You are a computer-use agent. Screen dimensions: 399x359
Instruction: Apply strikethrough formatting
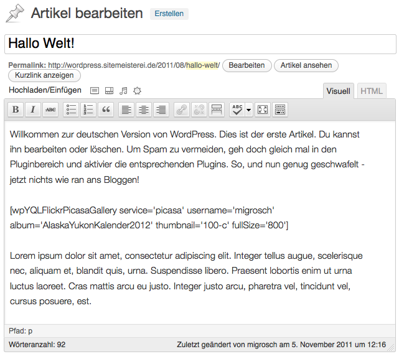[x=50, y=110]
